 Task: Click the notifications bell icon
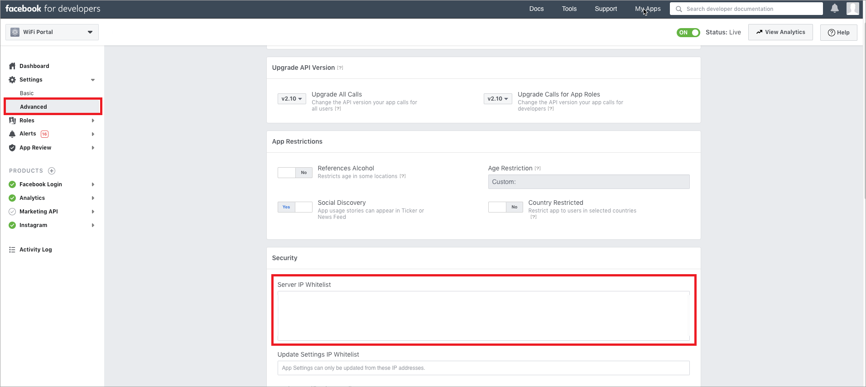pos(835,8)
